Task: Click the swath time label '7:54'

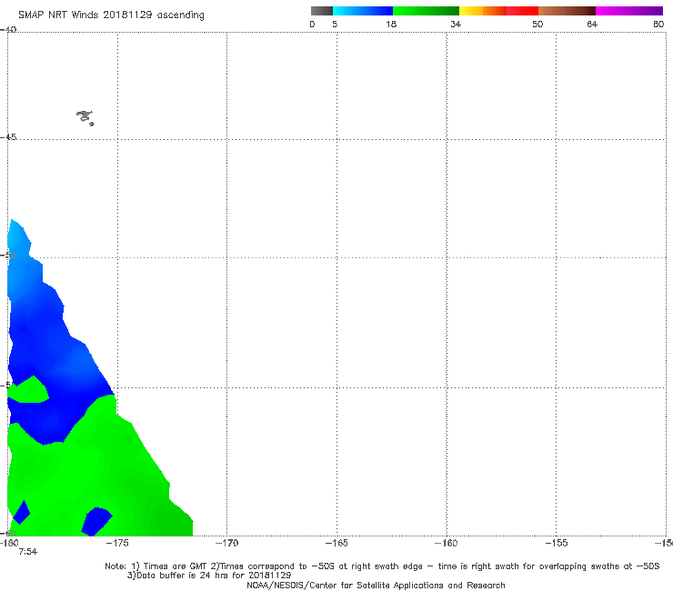Action: (x=28, y=552)
